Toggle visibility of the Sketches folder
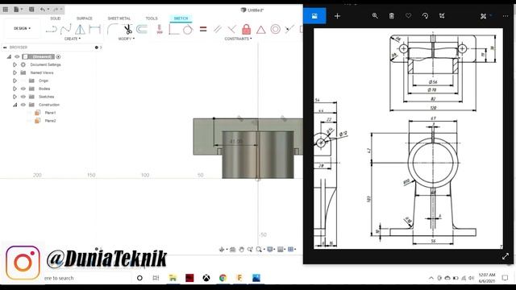Image resolution: width=516 pixels, height=290 pixels. [23, 97]
